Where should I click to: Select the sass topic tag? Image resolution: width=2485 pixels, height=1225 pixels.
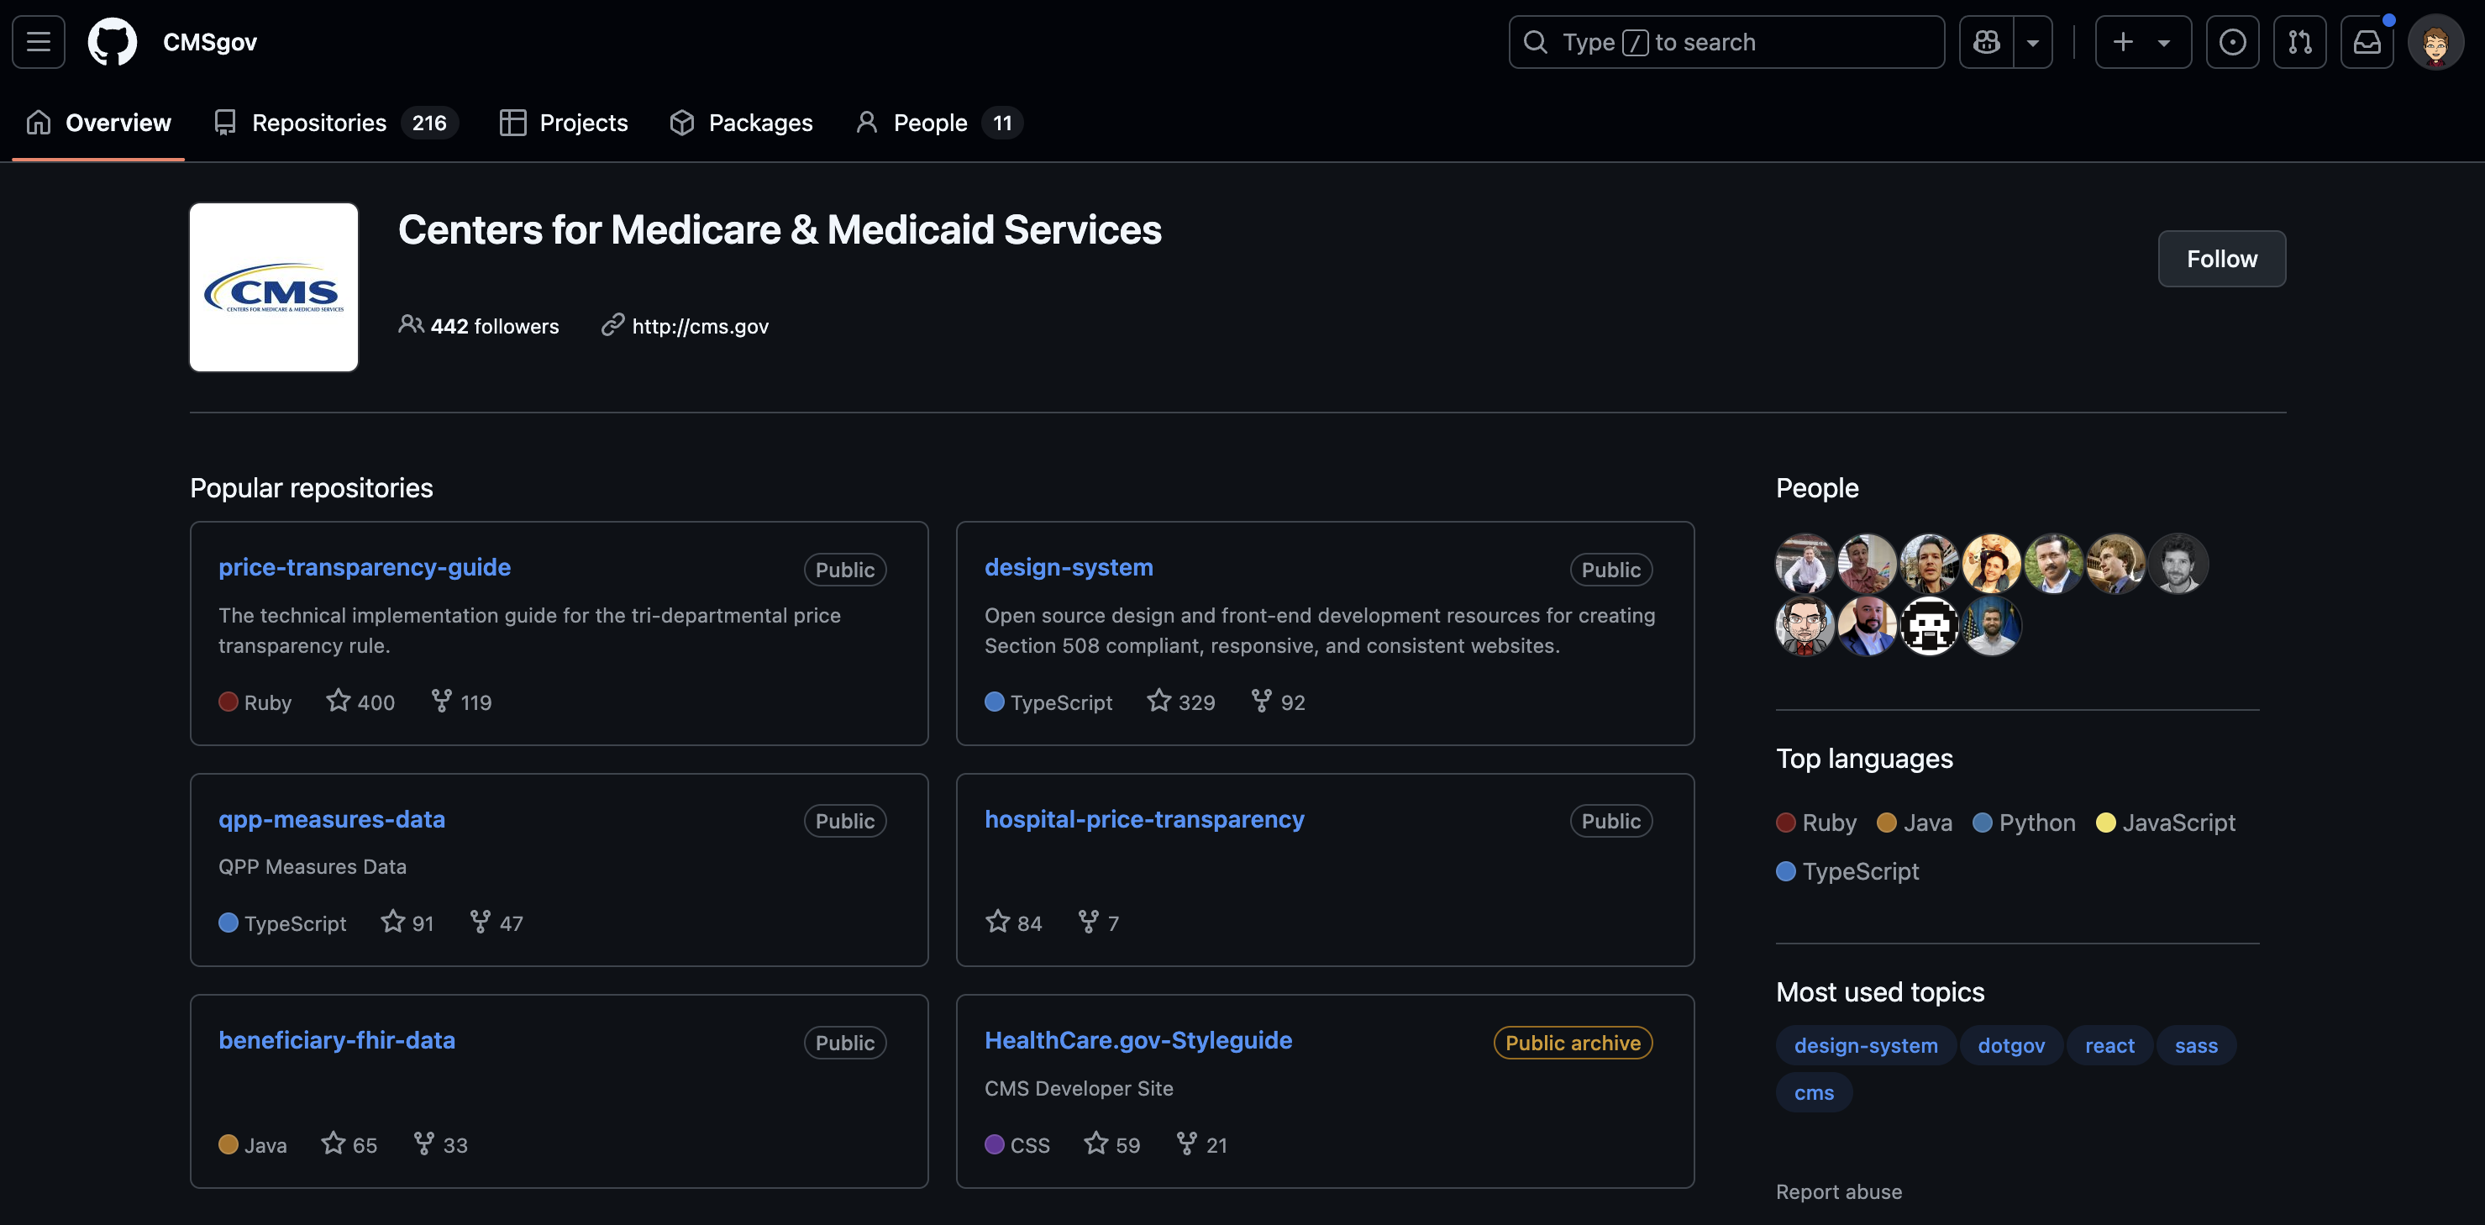2197,1045
